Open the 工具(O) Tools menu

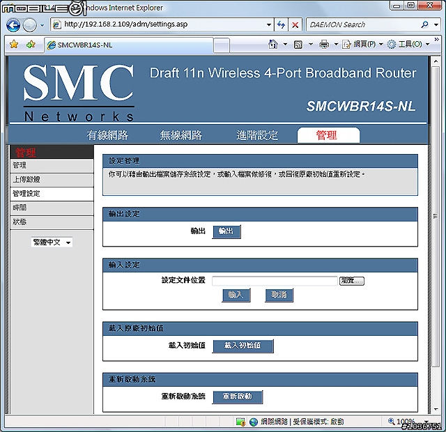(408, 44)
